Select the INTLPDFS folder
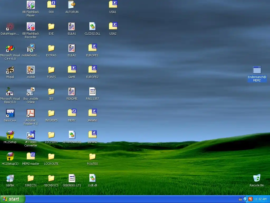Image resolution: width=270 pixels, height=203 pixels. pyautogui.click(x=51, y=113)
